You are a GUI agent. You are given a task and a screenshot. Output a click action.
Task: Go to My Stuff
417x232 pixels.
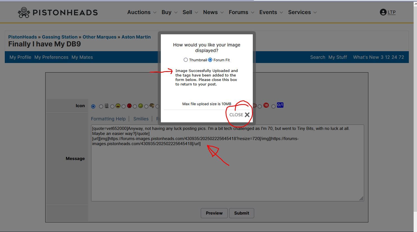pos(337,57)
